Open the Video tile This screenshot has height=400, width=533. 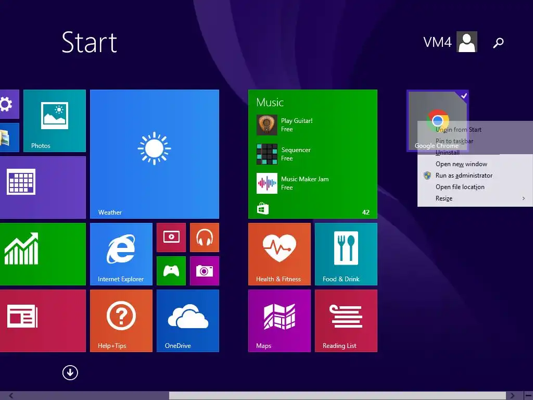[x=171, y=238]
